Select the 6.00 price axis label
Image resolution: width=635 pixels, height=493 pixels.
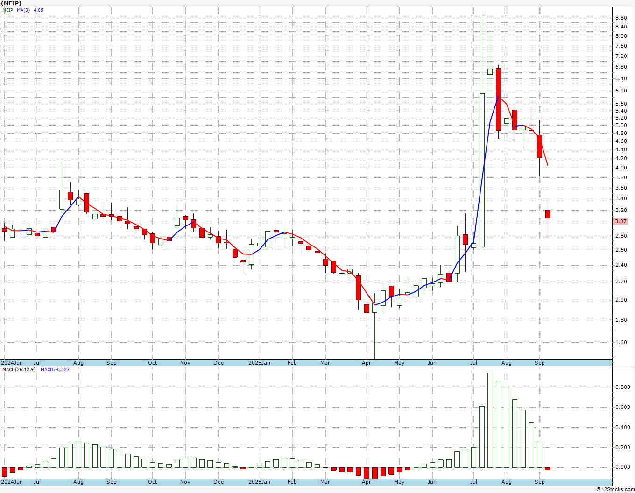click(x=621, y=91)
